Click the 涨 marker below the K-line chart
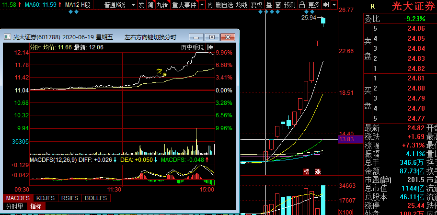Viewport: 437px width, 215px height. click(x=318, y=171)
